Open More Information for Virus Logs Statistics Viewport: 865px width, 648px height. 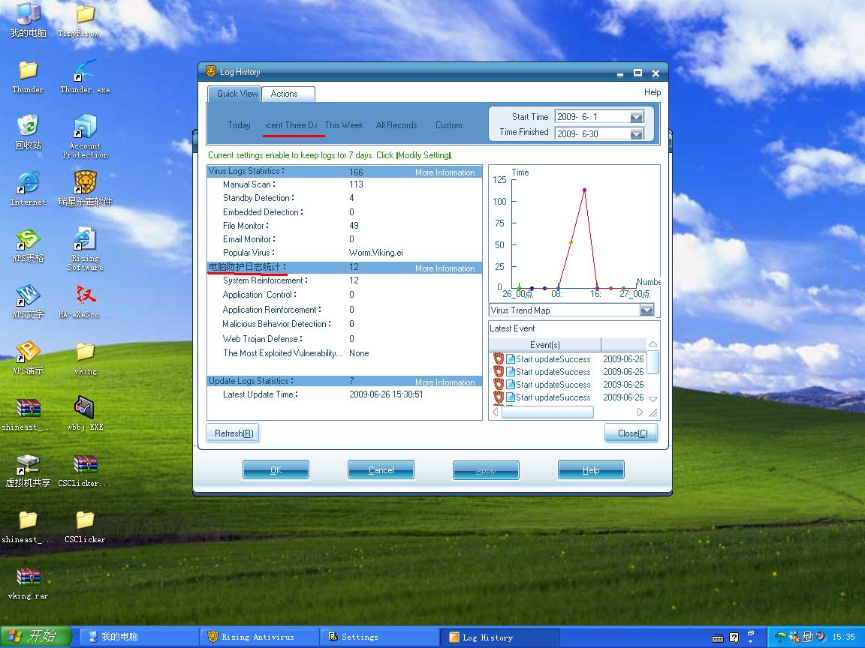445,172
